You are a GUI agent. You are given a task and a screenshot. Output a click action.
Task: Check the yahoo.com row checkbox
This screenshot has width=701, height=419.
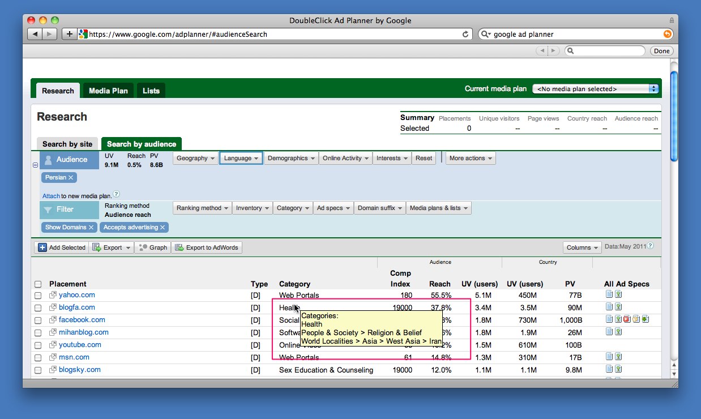pos(38,296)
